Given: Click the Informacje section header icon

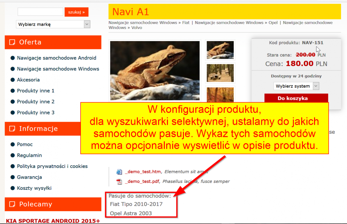Looking at the screenshot, I should 12,129.
